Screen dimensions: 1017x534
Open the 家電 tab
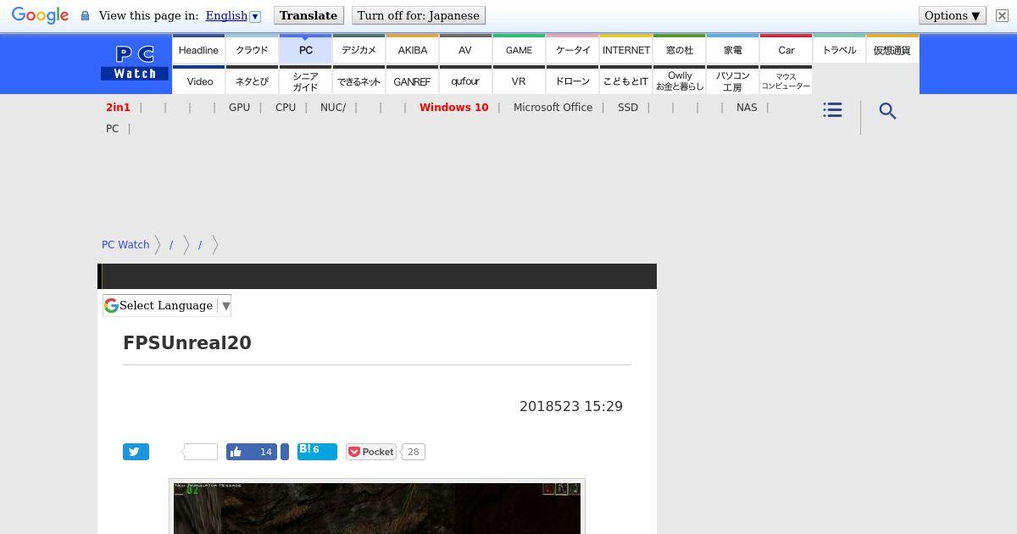tap(732, 50)
